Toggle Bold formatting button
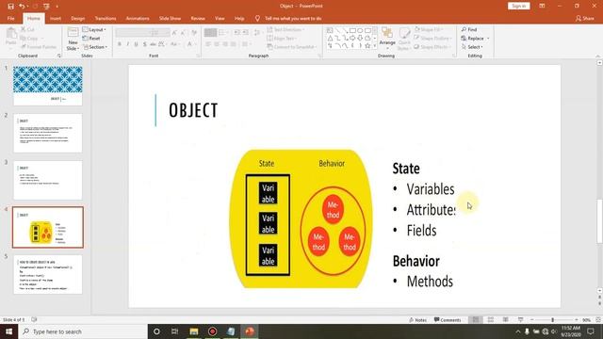 click(120, 44)
